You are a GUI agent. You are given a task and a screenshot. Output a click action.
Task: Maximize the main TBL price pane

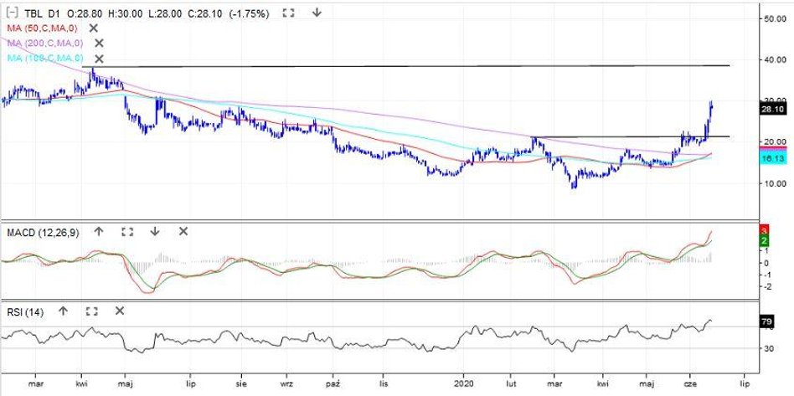[x=288, y=13]
